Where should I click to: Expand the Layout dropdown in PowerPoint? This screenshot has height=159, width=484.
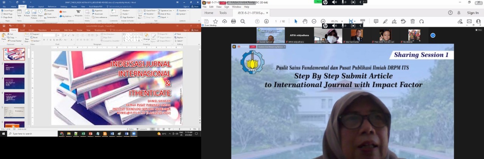click(x=35, y=34)
